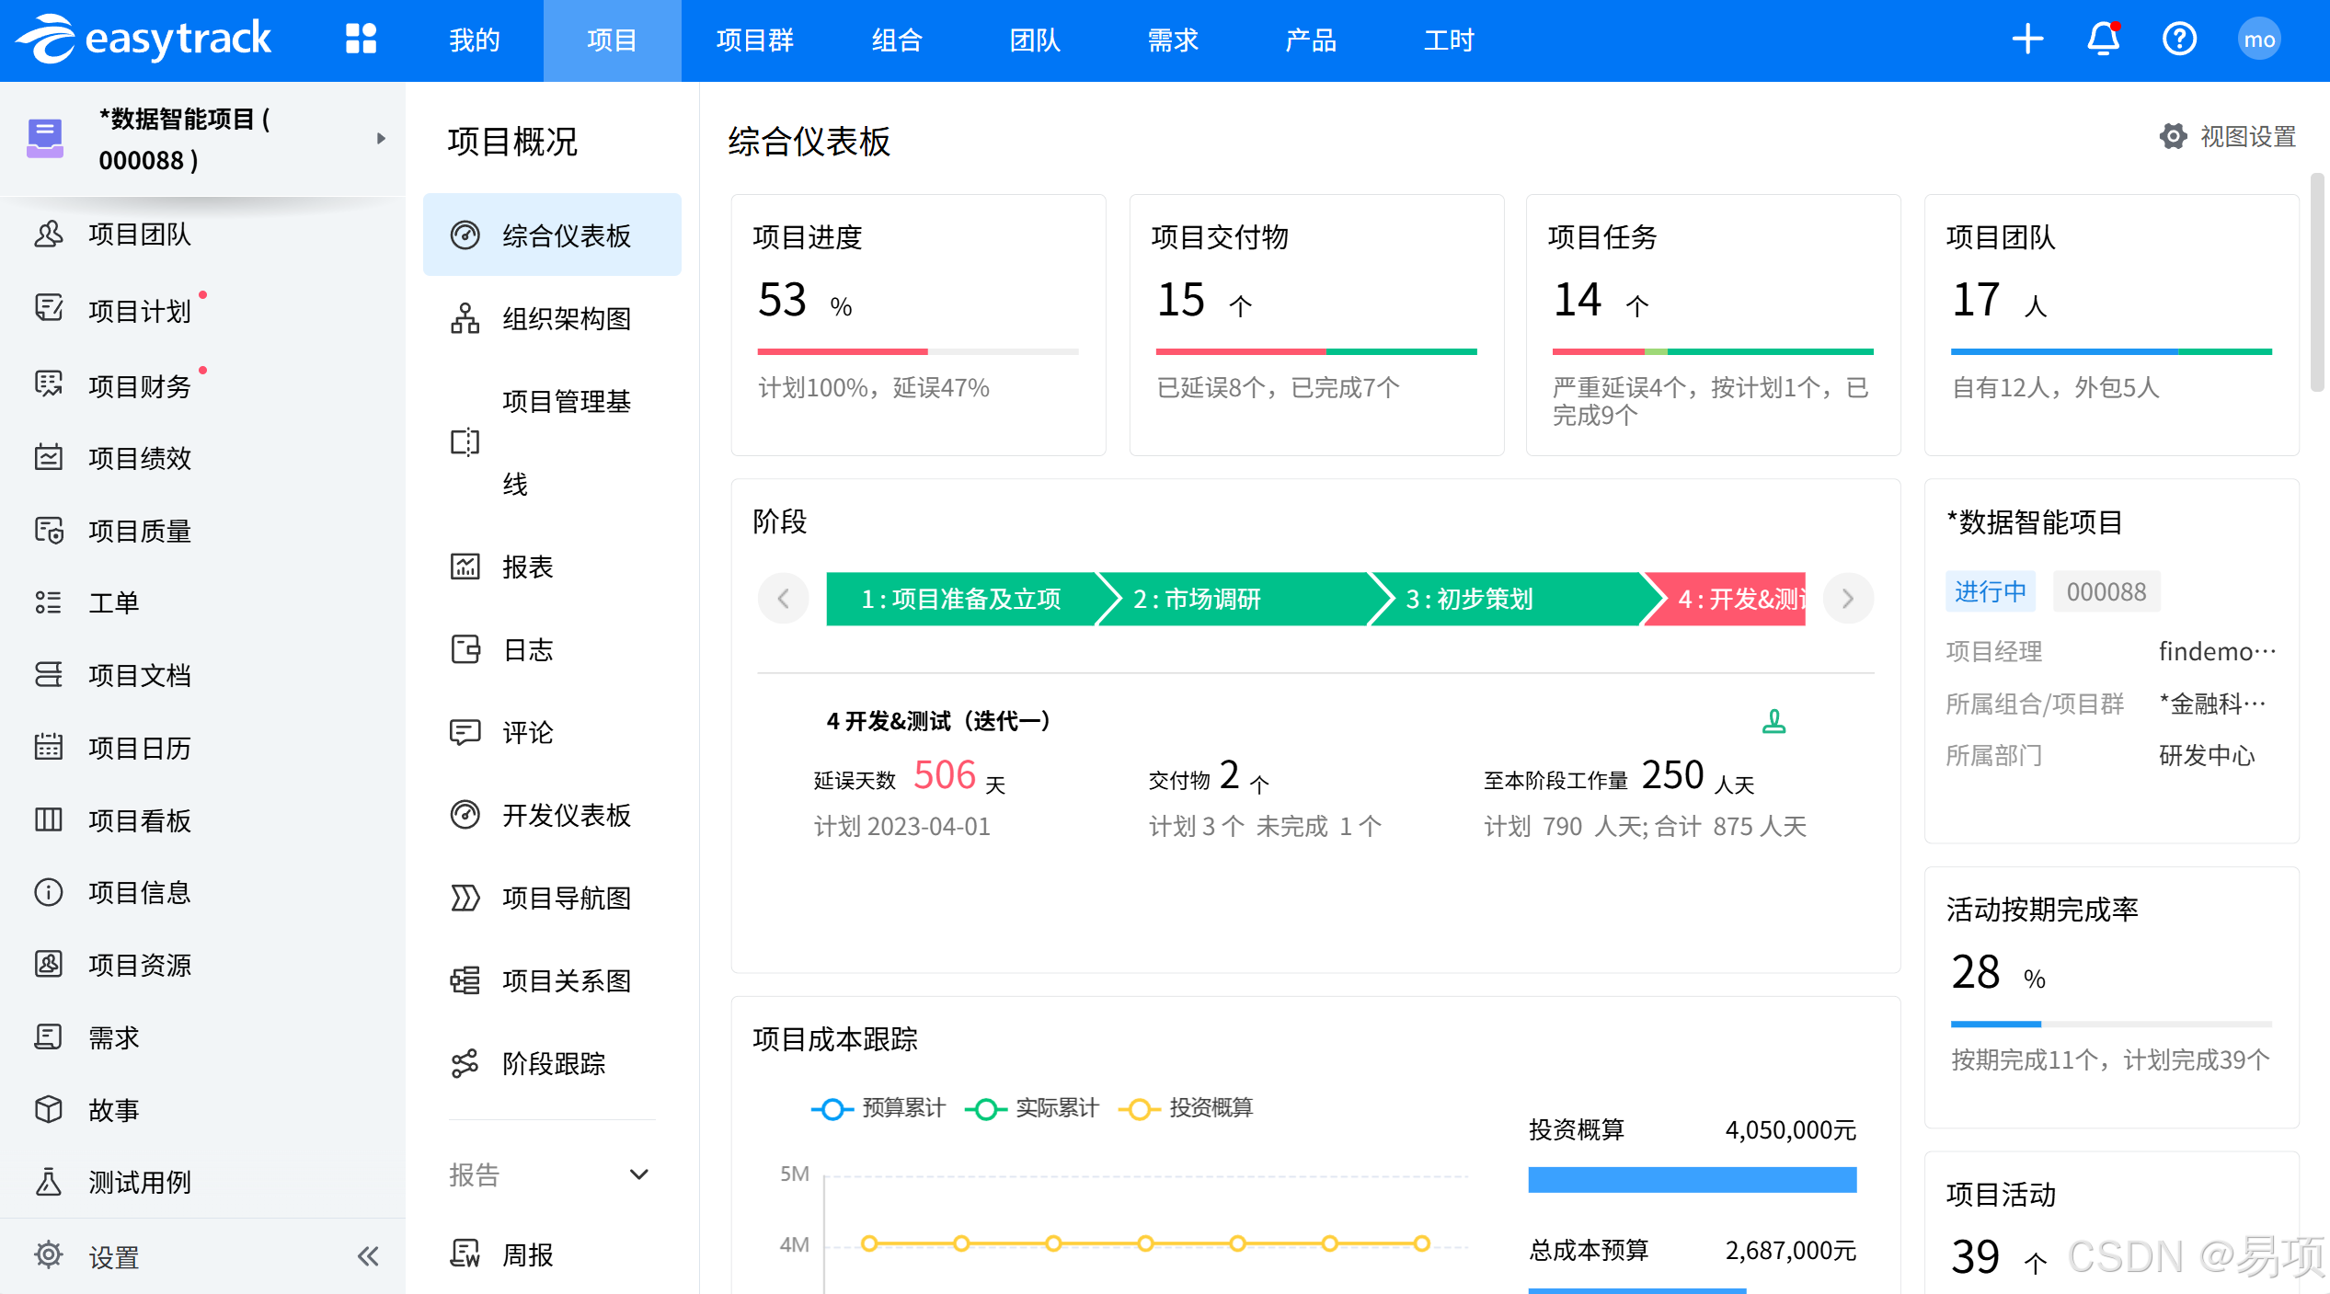This screenshot has width=2330, height=1294.
Task: Toggle 实际累计 series in chart legend
Action: pyautogui.click(x=1032, y=1108)
